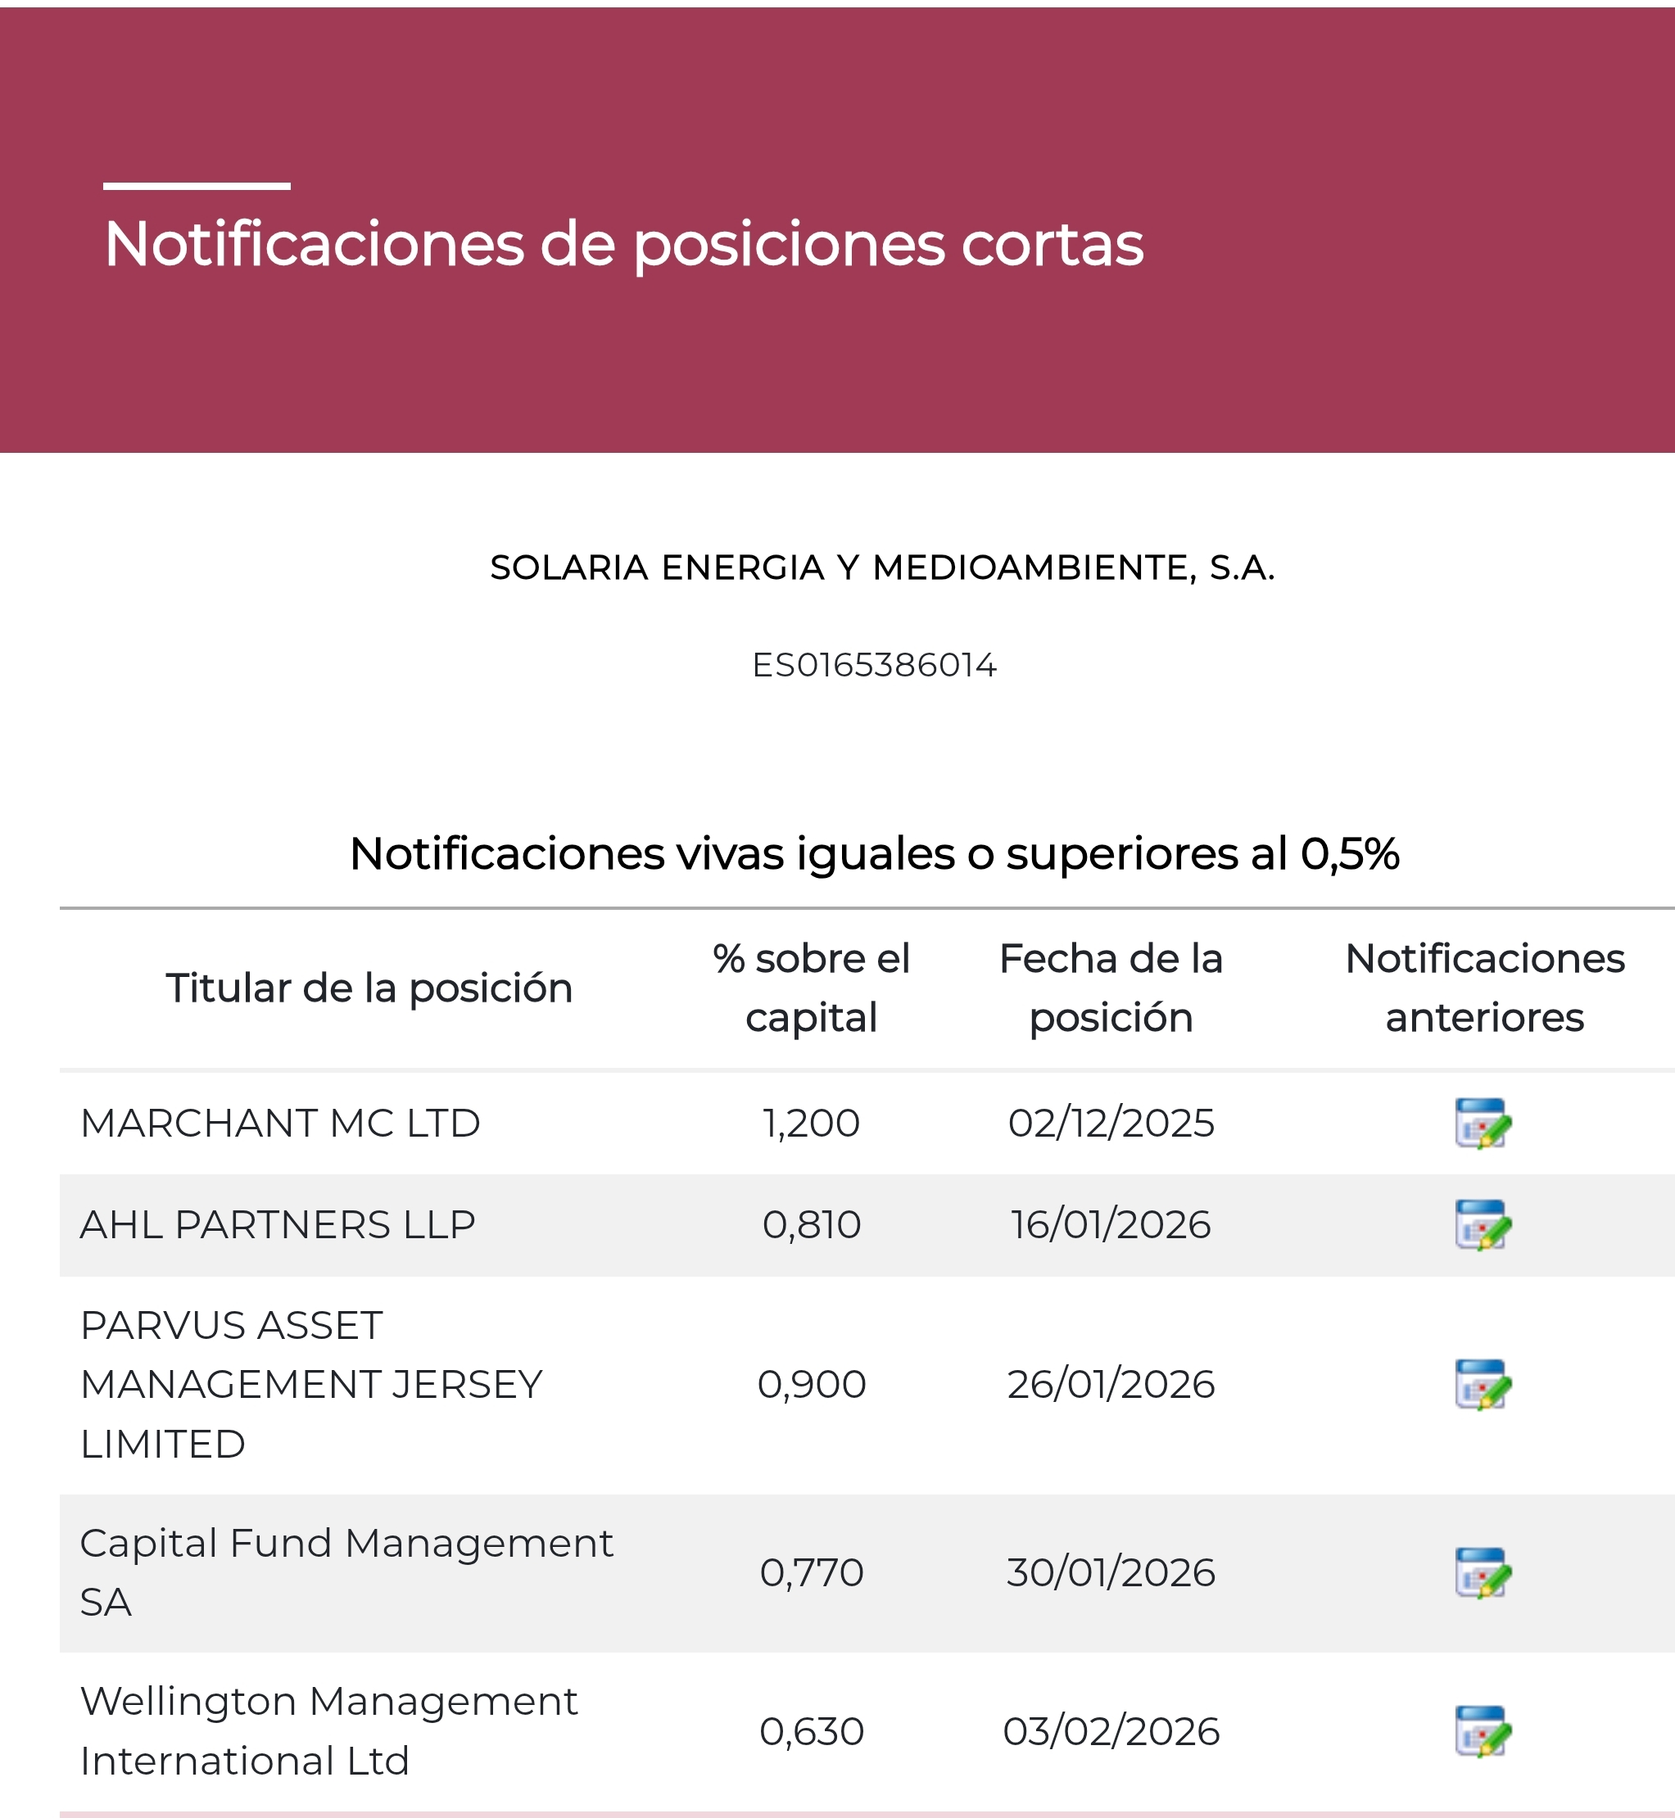This screenshot has height=1818, width=1675.
Task: Click the 'Fecha de la posición' column header
Action: pyautogui.click(x=1111, y=988)
